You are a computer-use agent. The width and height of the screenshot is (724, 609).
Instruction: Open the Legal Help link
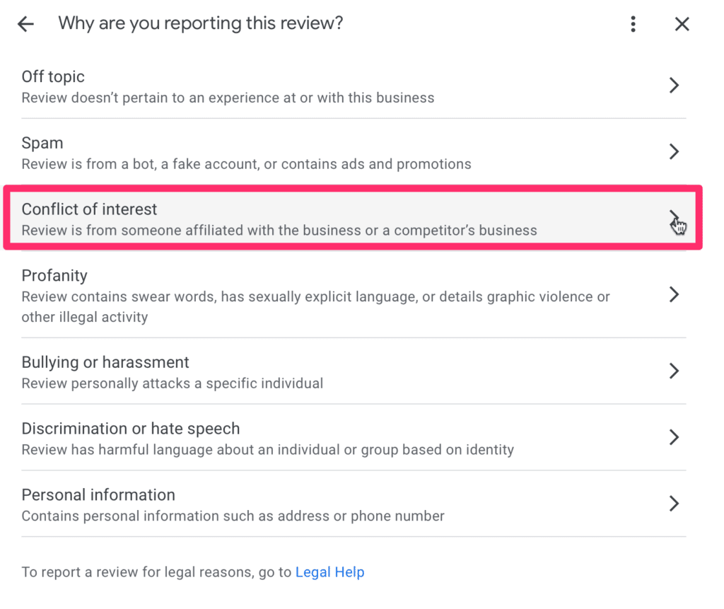pos(329,572)
